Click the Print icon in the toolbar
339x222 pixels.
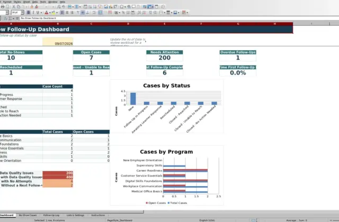pos(3,7)
